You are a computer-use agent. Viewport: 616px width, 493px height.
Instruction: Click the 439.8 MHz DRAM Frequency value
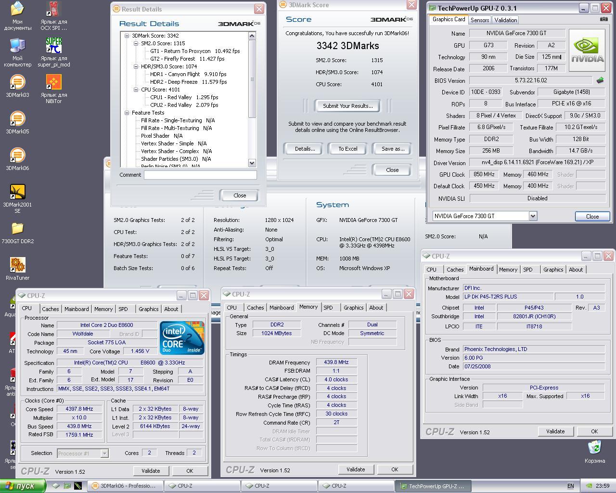click(336, 362)
